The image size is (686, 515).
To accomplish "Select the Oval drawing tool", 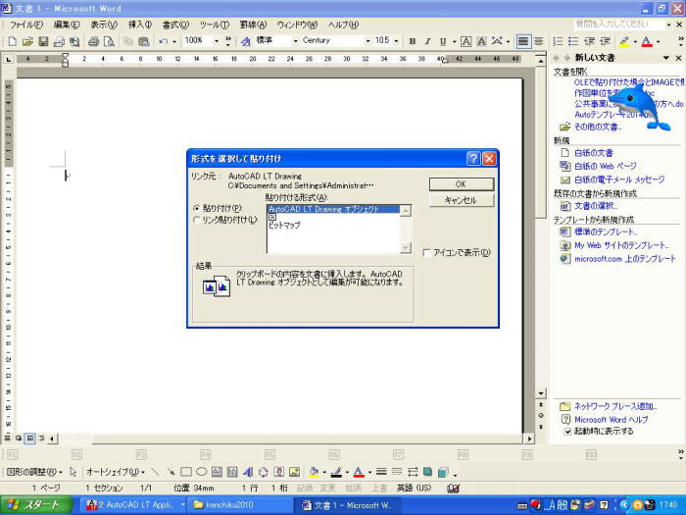I will click(201, 472).
